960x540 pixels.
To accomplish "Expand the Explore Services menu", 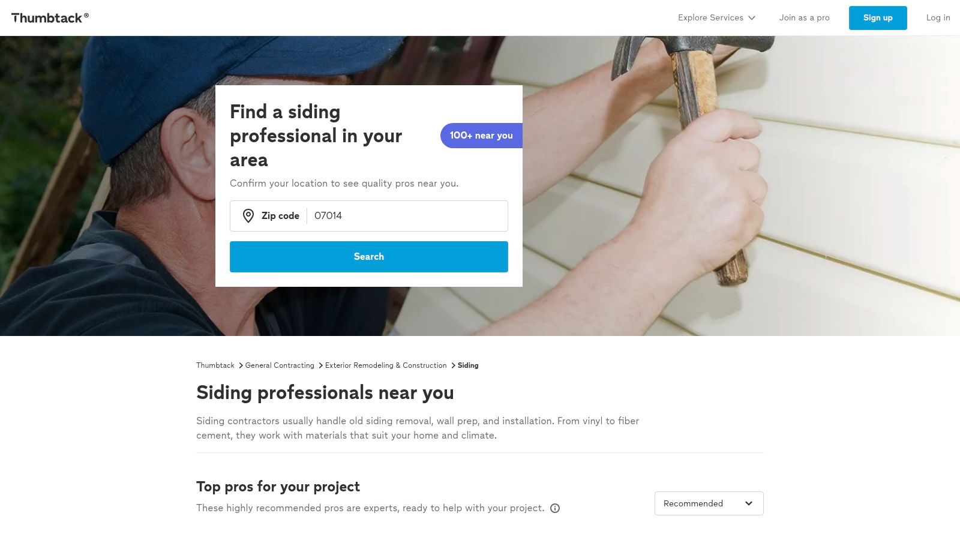I will [716, 18].
